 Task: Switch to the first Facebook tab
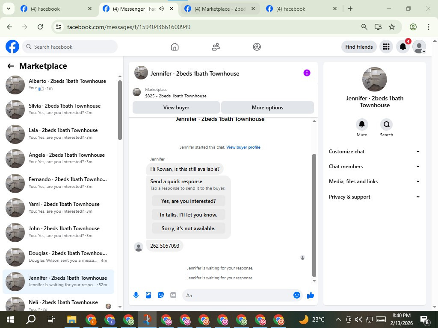pyautogui.click(x=56, y=9)
